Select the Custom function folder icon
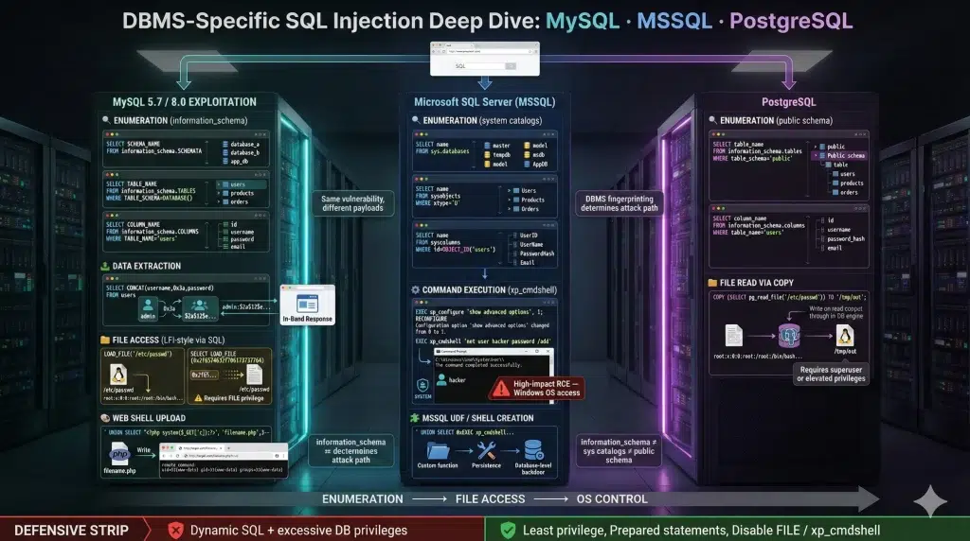Image resolution: width=970 pixels, height=541 pixels. [x=438, y=451]
